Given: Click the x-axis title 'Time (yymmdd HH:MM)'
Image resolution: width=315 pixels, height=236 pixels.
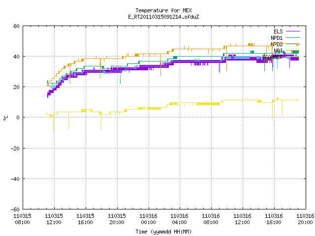Looking at the screenshot, I should click(x=163, y=232).
